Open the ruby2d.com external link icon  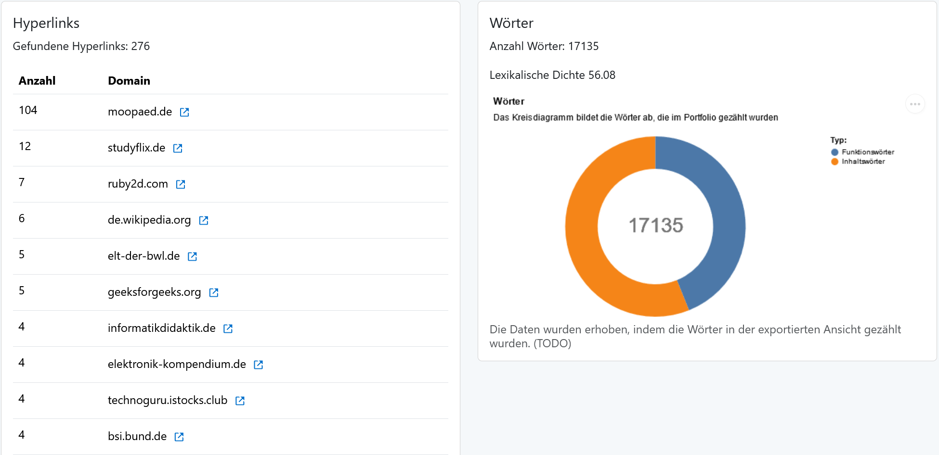181,184
